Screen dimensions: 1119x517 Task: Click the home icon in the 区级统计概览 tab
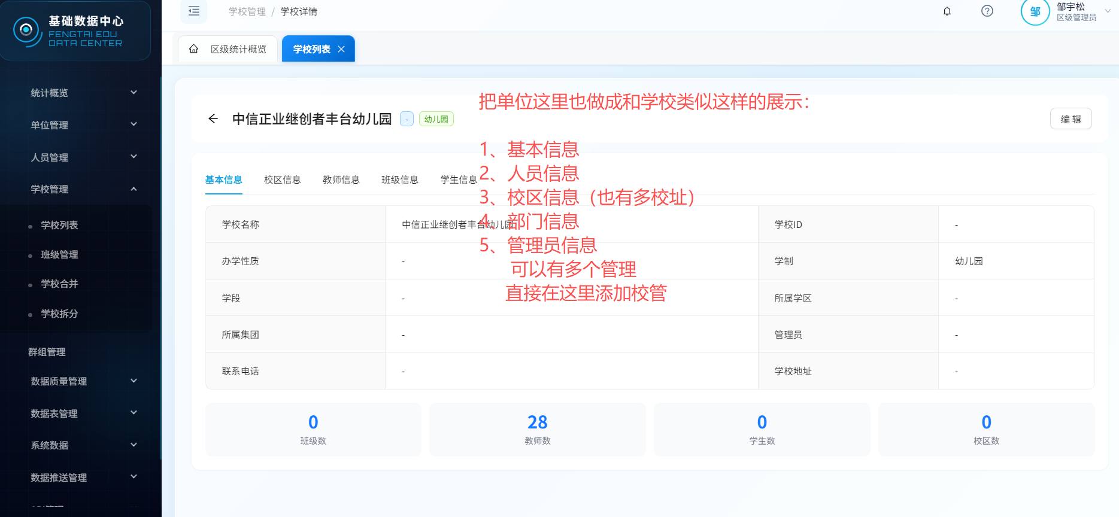pyautogui.click(x=193, y=49)
